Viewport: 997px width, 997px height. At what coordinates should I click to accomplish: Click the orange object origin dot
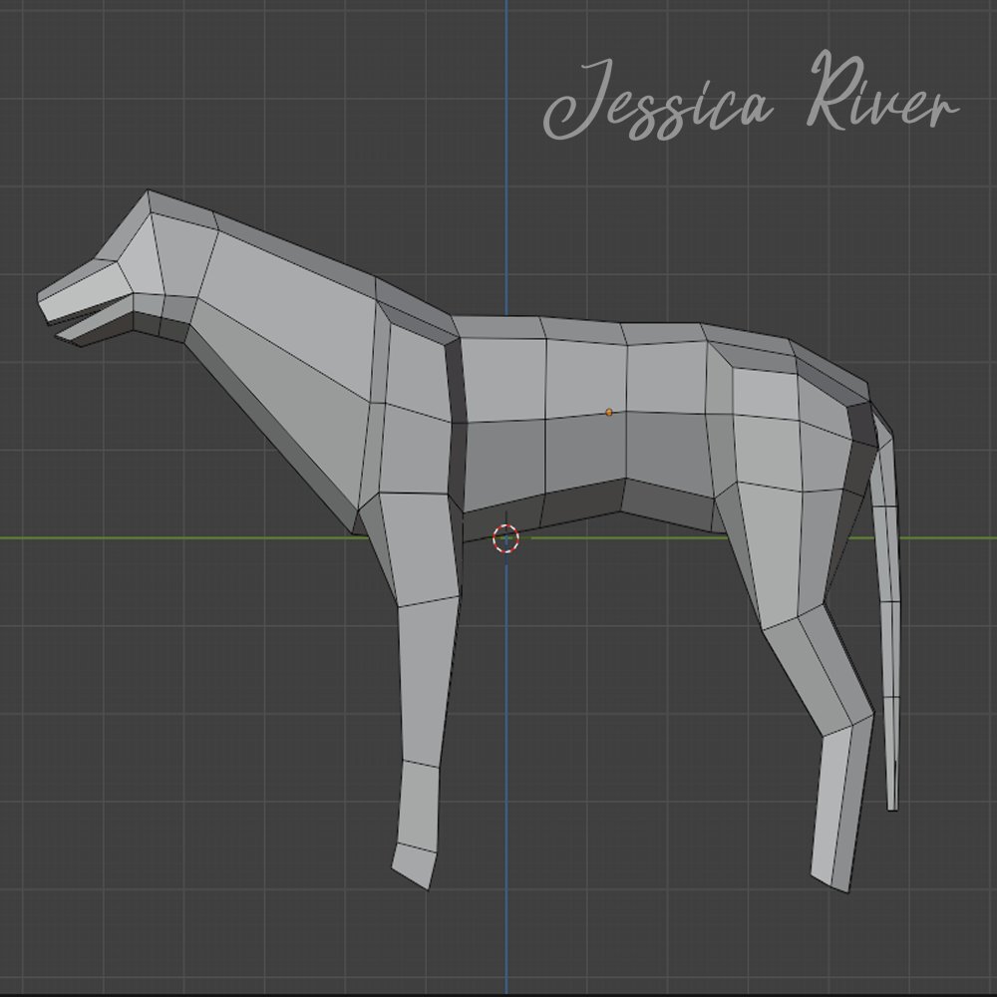(x=609, y=412)
